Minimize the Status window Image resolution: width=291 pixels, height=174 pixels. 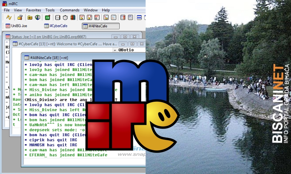pos(116,37)
